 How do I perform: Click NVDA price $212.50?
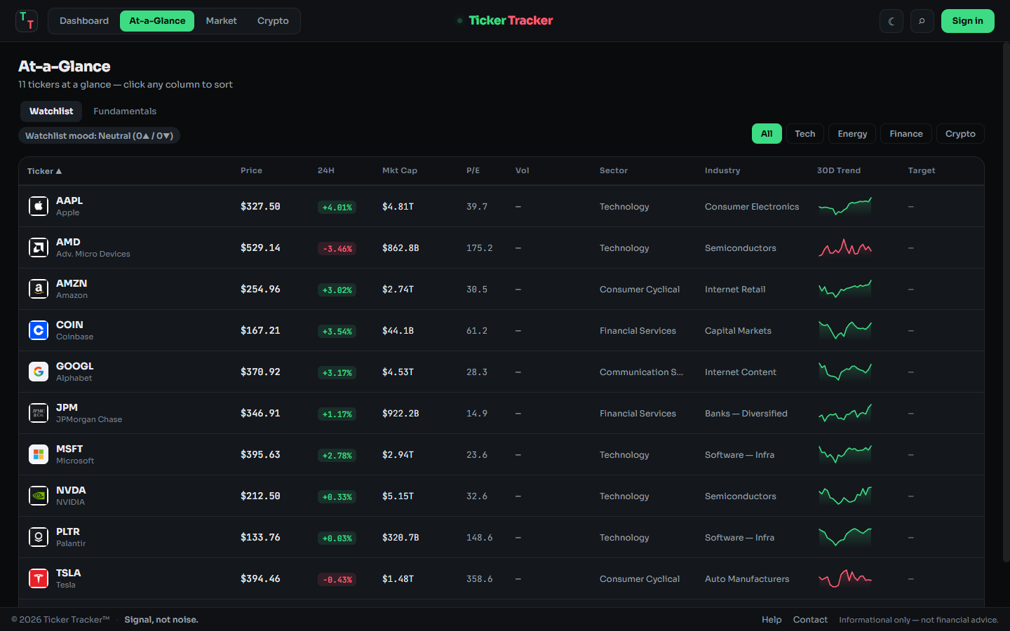(260, 496)
